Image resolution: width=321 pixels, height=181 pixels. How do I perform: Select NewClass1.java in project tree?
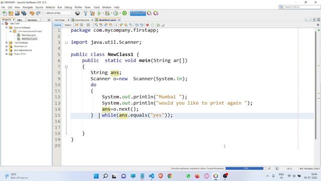pos(29,39)
